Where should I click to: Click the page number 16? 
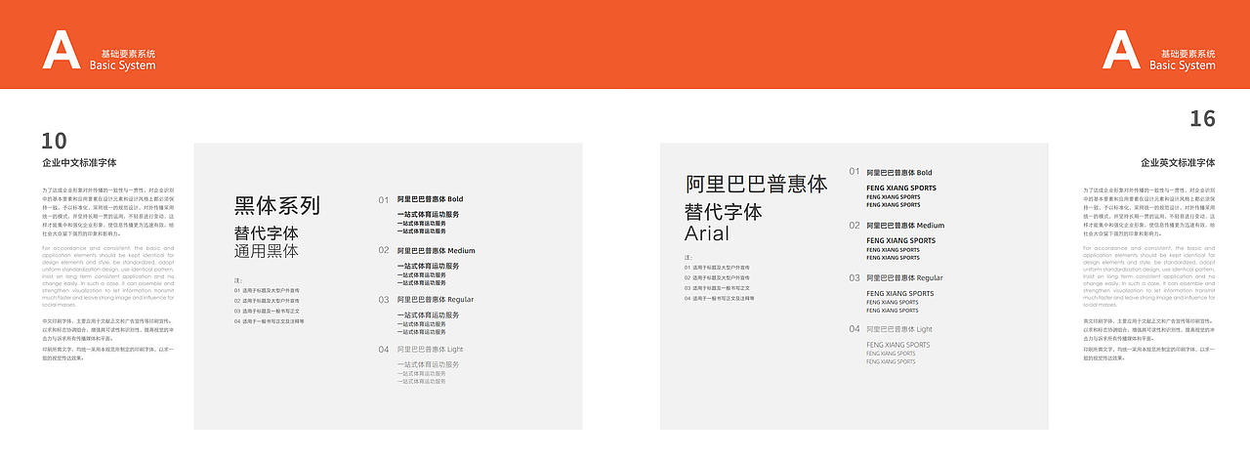click(1202, 119)
